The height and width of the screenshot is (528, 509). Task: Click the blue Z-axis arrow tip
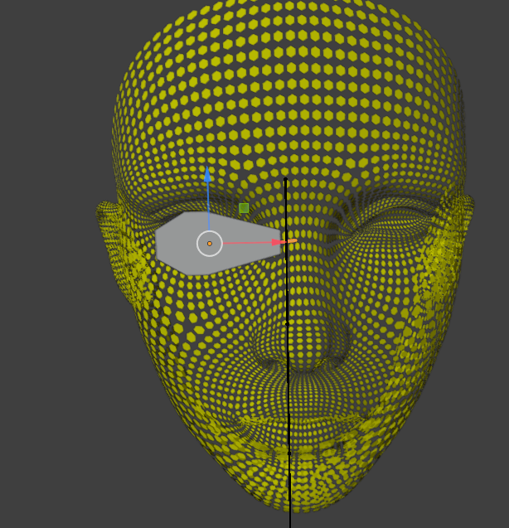point(208,175)
